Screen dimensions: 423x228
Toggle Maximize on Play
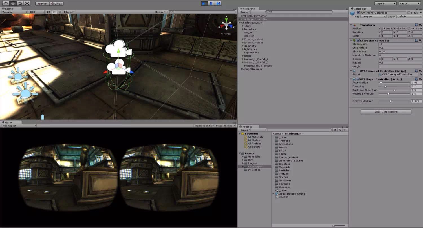click(x=204, y=126)
